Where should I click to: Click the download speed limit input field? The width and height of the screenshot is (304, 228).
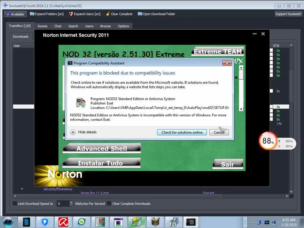tap(63, 204)
